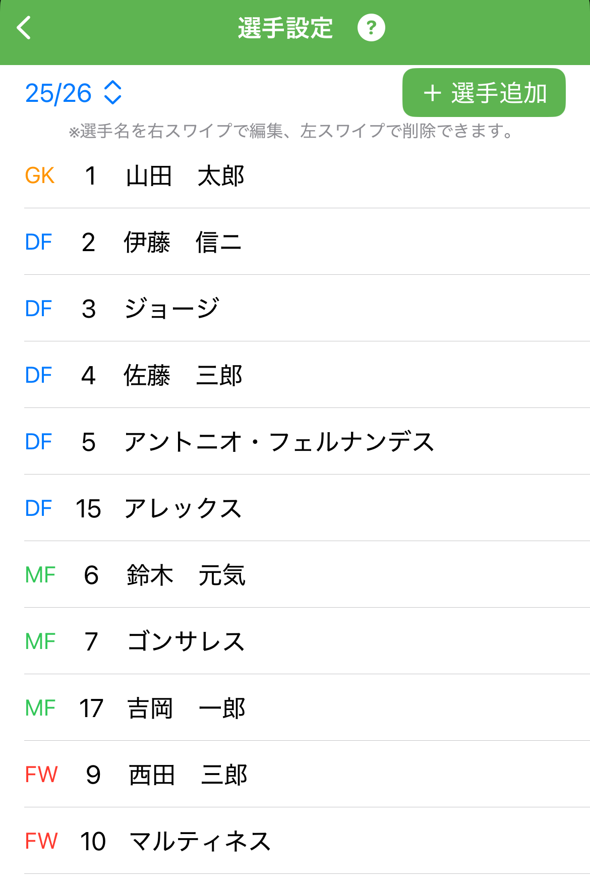
Task: Open the help question mark icon
Action: click(x=371, y=28)
